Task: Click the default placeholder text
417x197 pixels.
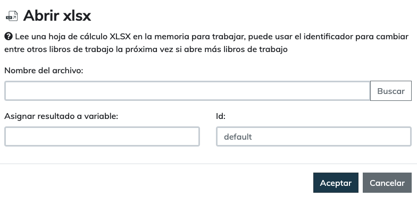Action: (238, 137)
